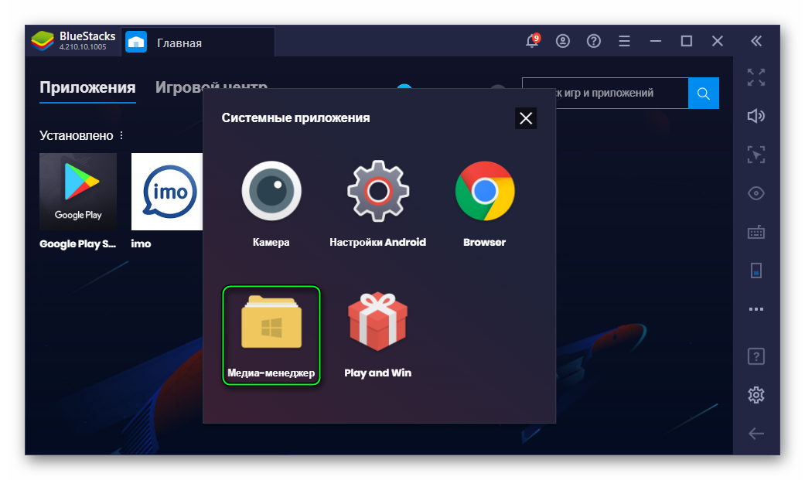Click the BlueStacks logo
Image resolution: width=805 pixels, height=480 pixels.
click(x=43, y=41)
